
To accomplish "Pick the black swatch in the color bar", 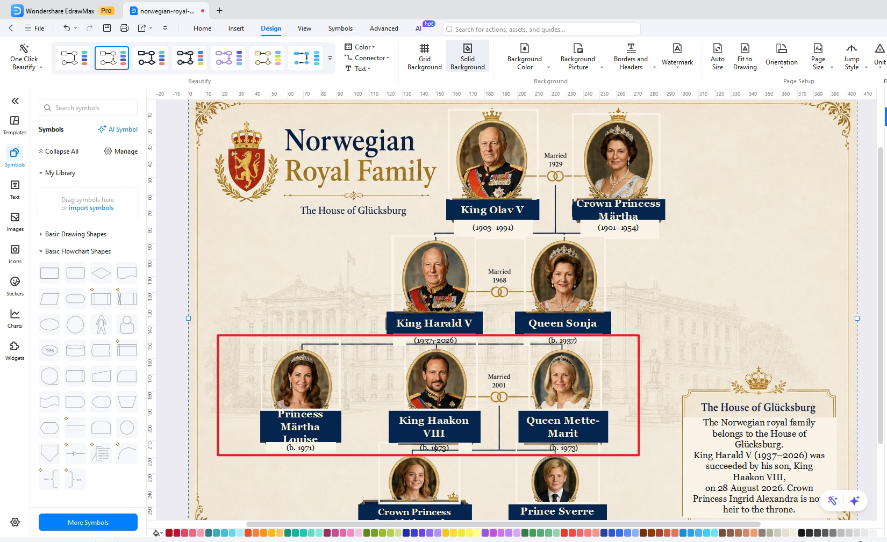I will [x=802, y=533].
